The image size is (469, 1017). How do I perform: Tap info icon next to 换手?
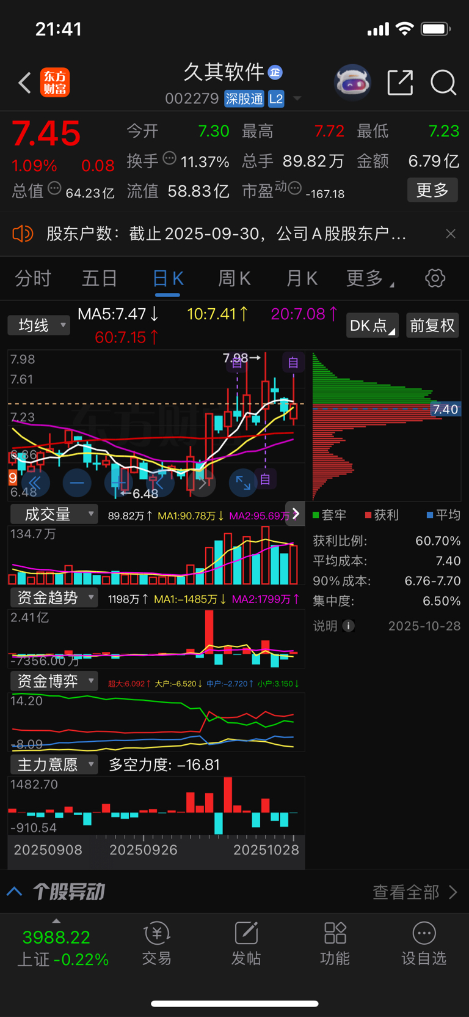click(x=170, y=158)
